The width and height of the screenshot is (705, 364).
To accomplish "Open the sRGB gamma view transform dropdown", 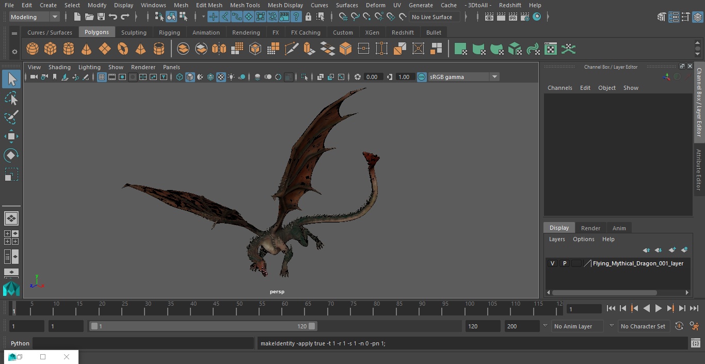I will 463,77.
